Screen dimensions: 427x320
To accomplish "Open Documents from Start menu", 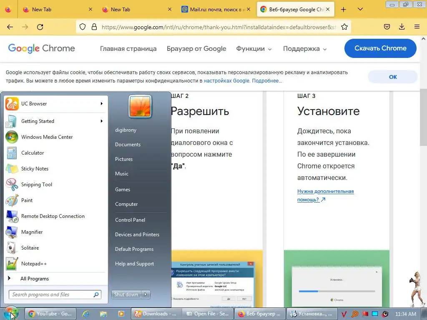I will point(128,145).
